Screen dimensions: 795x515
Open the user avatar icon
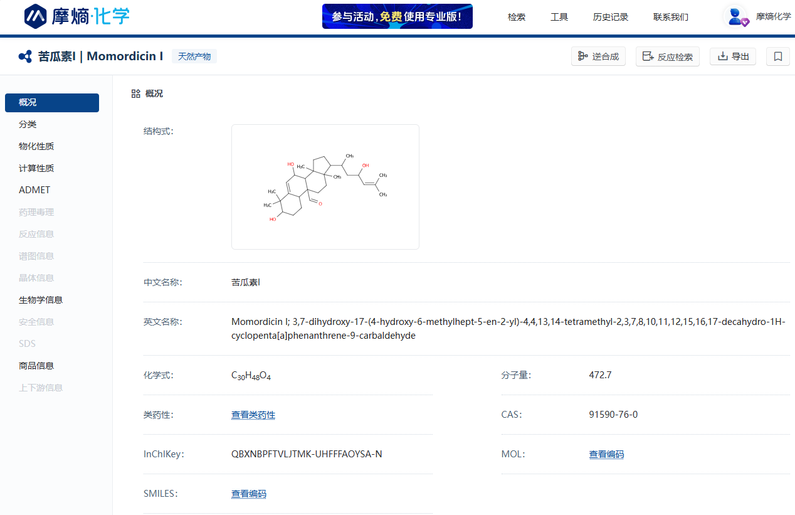(735, 16)
